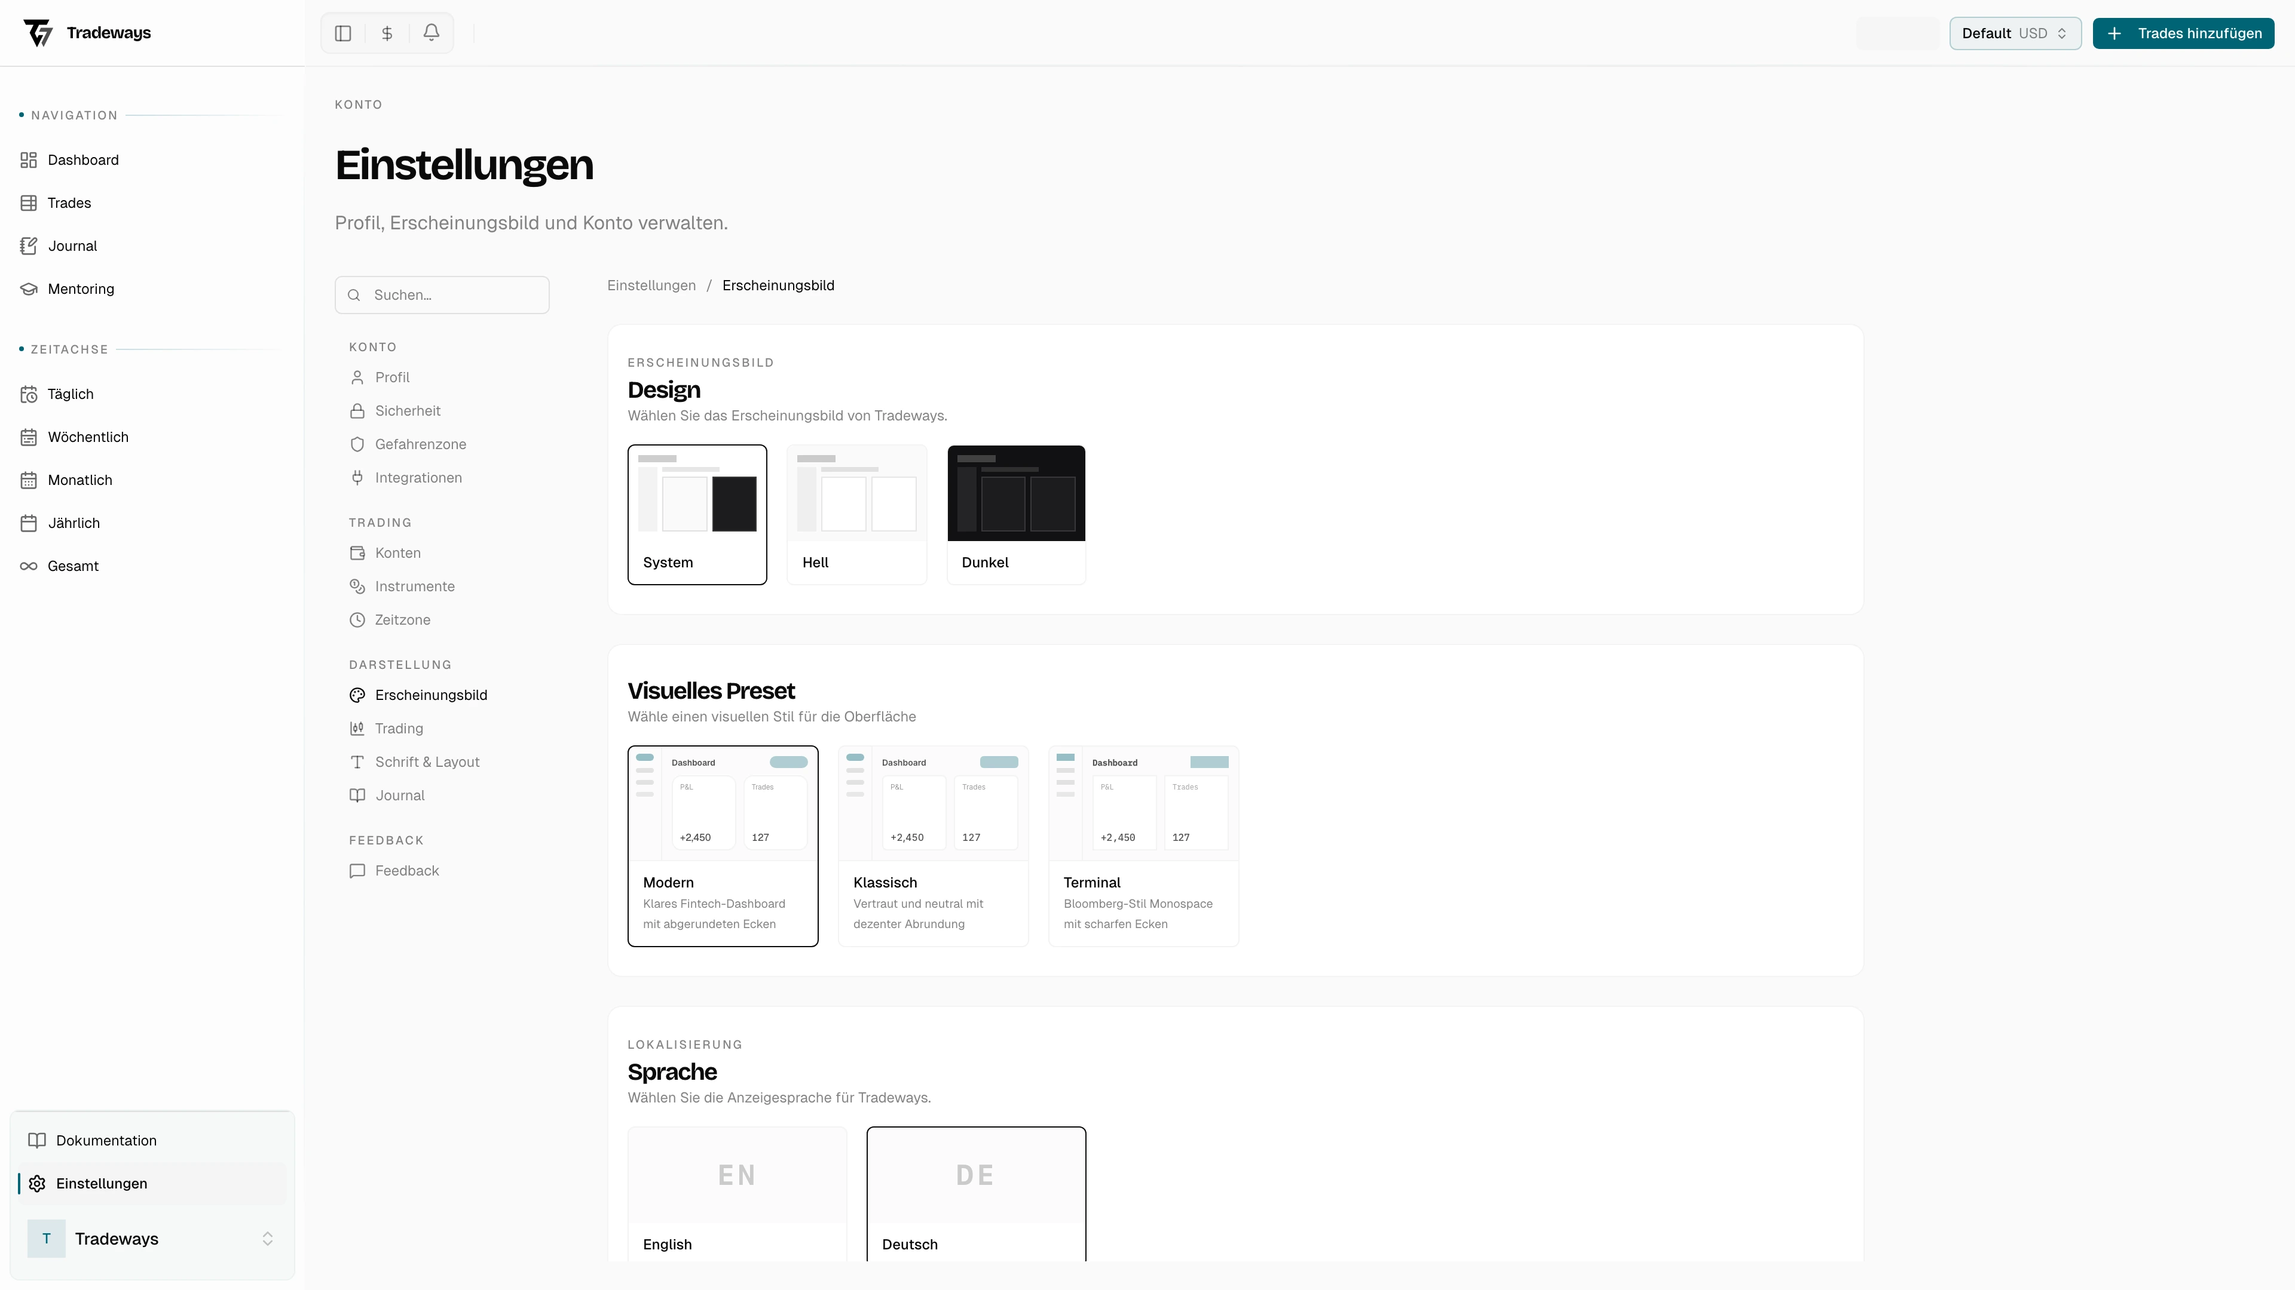Navigate back via the Einstellungen breadcrumb link
Viewport: 2295px width, 1290px height.
click(x=651, y=285)
